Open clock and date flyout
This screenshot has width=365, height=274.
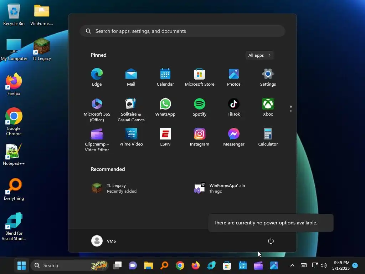tap(341, 265)
